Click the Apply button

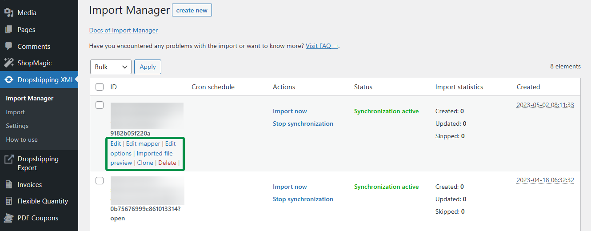click(x=148, y=67)
